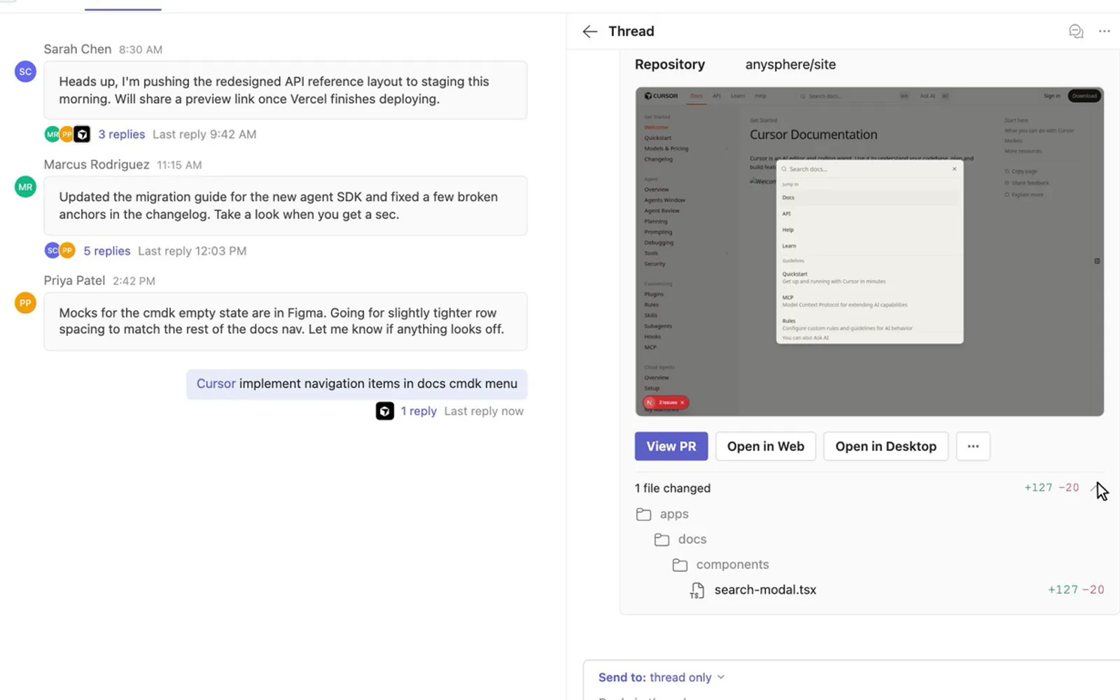
Task: Click Cursor mention in message
Action: pyautogui.click(x=216, y=384)
